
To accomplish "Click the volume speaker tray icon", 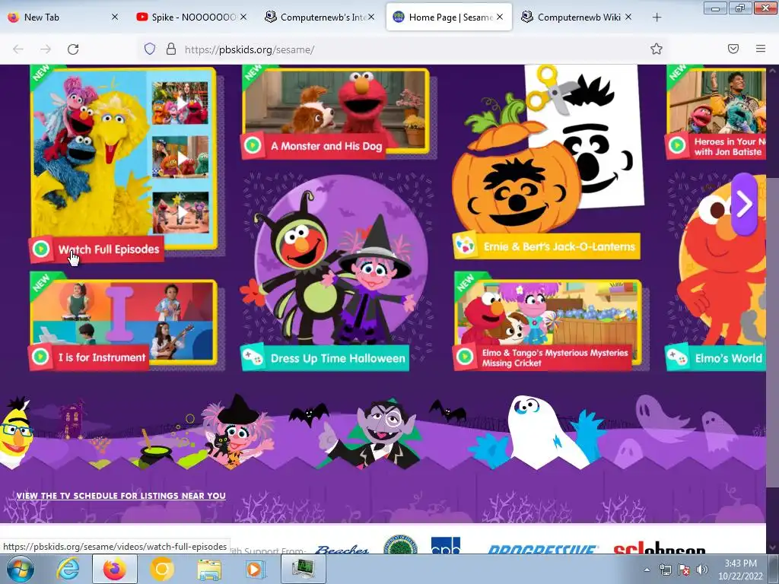I will 702,570.
